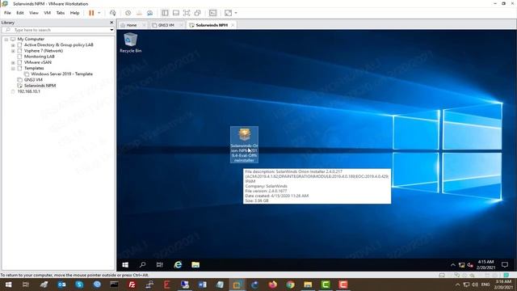Open Skype from the host taskbar

(79, 285)
